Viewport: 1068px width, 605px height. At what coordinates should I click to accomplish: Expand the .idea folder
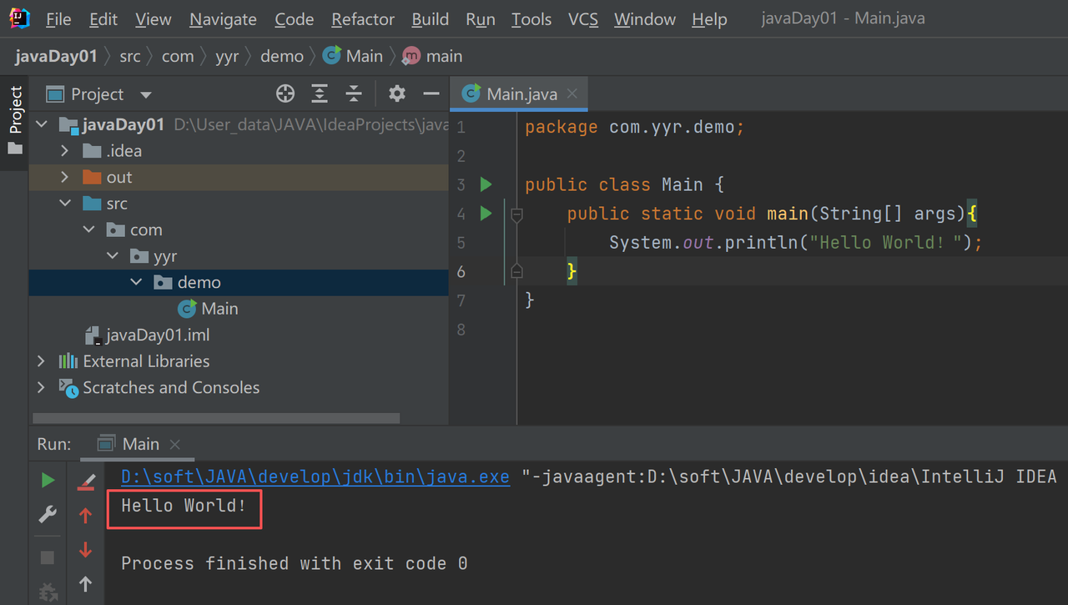pos(65,151)
